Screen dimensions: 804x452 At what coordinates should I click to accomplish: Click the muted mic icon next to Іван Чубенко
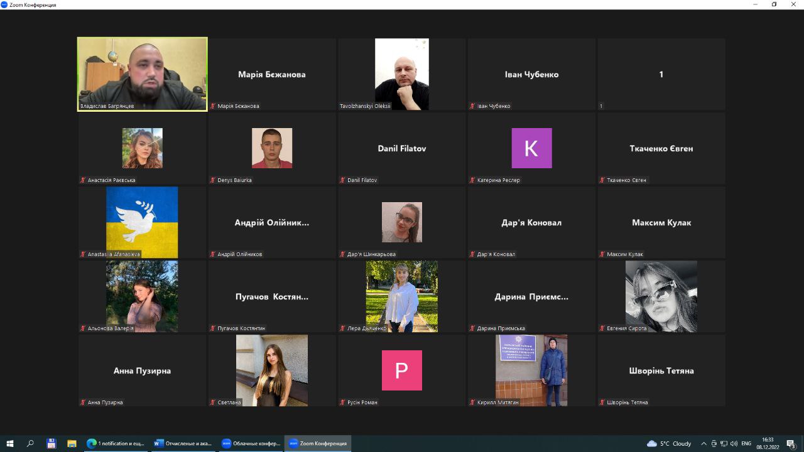(472, 106)
